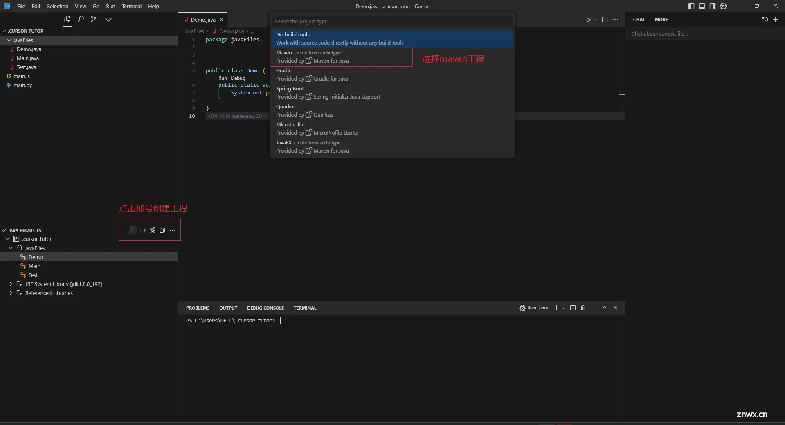
Task: Open main.py file
Action: [89, 85]
